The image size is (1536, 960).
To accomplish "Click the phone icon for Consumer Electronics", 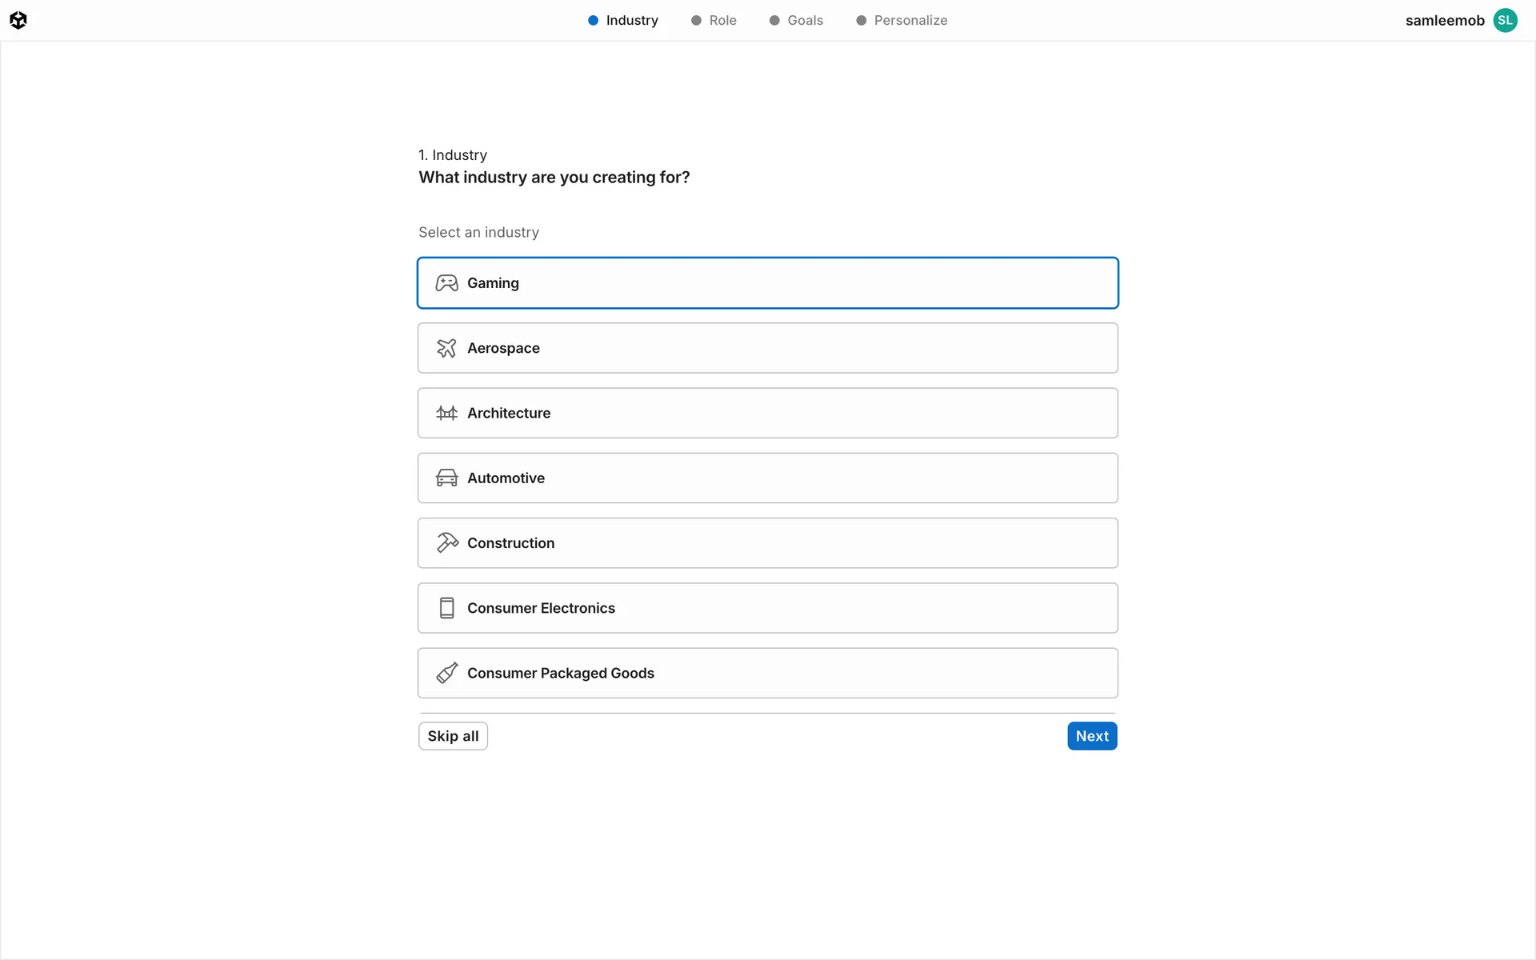I will (x=446, y=608).
